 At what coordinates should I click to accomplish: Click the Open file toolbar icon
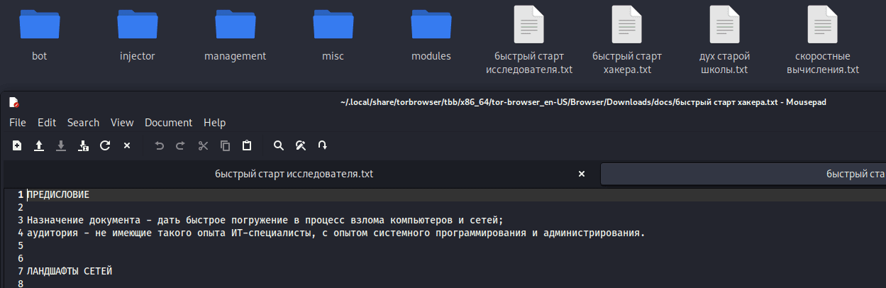click(x=39, y=145)
